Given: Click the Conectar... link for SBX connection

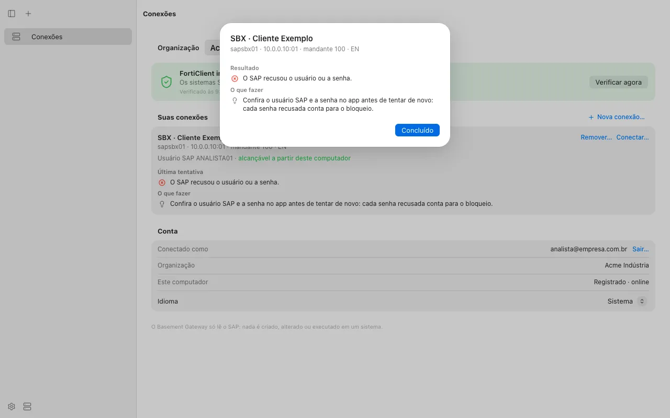Looking at the screenshot, I should coord(632,137).
